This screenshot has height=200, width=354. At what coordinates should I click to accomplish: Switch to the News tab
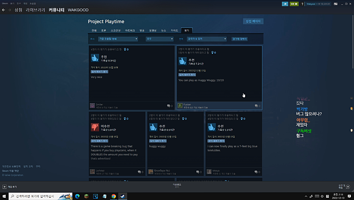(x=163, y=31)
